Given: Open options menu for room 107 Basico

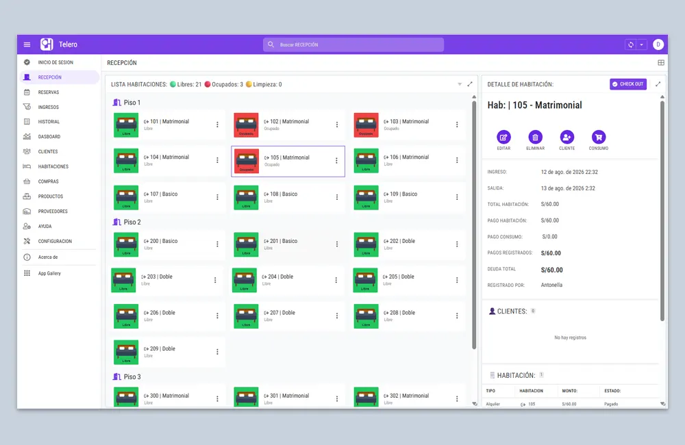Looking at the screenshot, I should pos(217,197).
